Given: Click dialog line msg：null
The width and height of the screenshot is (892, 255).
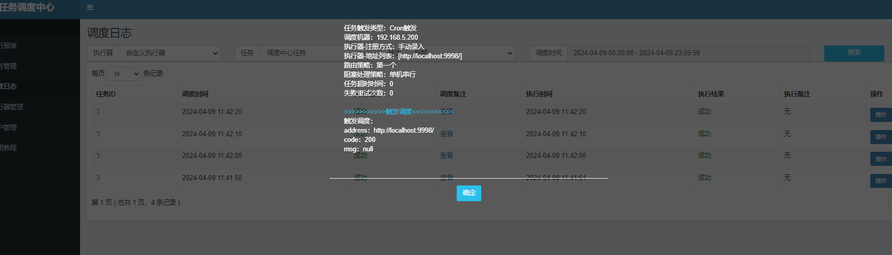Looking at the screenshot, I should coord(358,149).
